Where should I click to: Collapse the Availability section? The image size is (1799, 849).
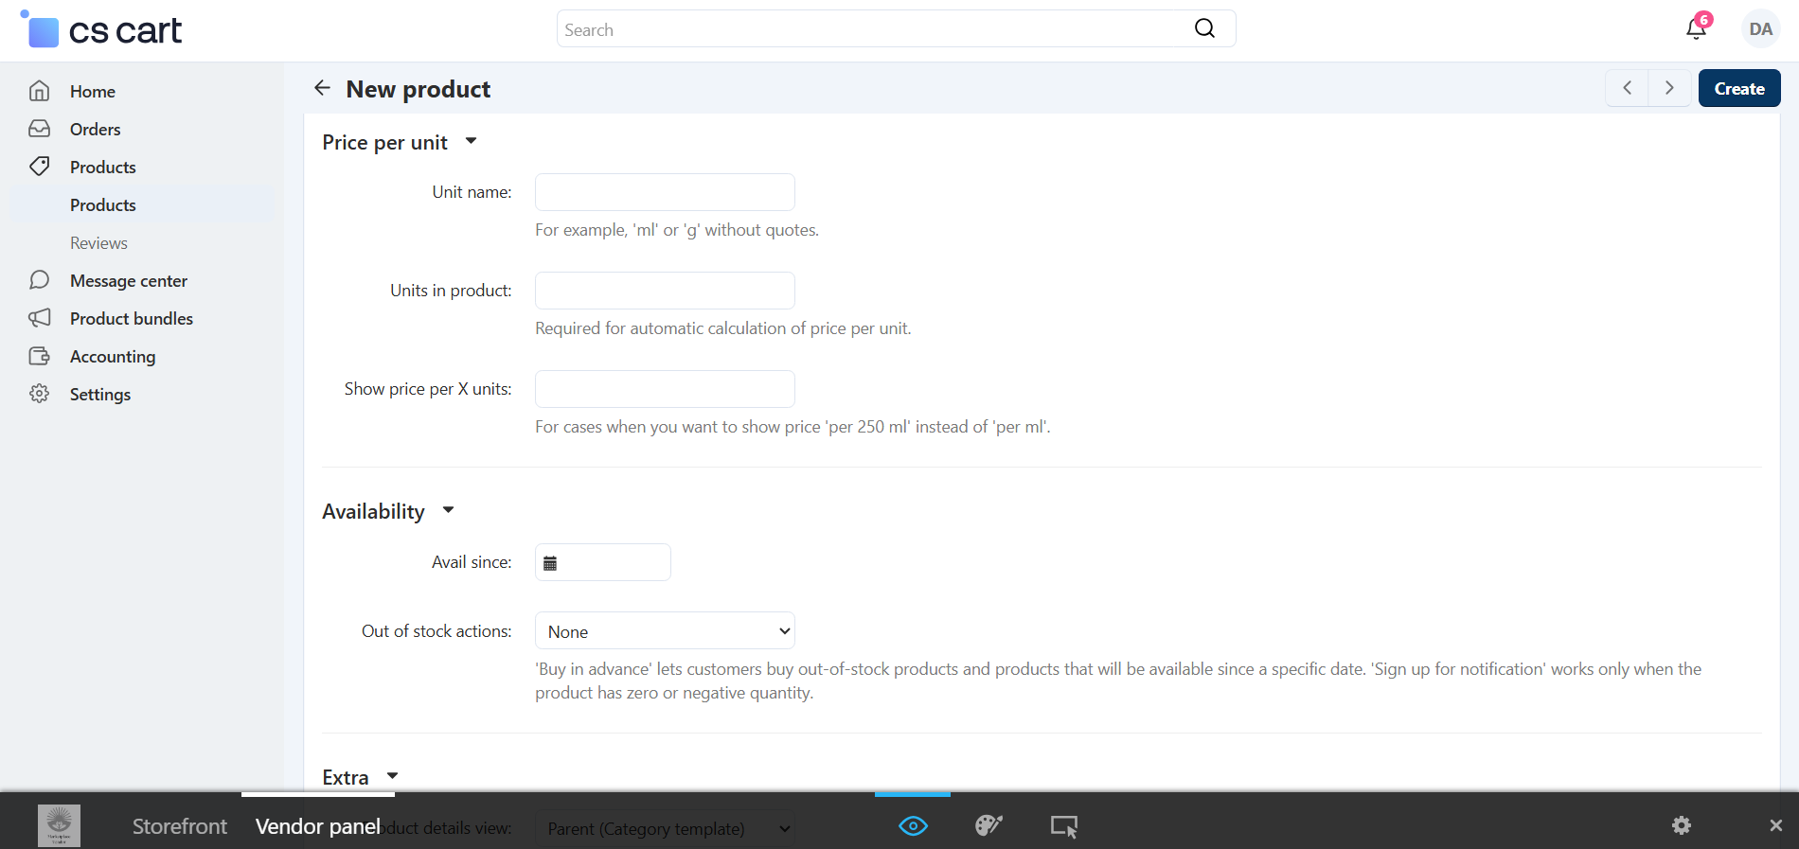pos(448,510)
